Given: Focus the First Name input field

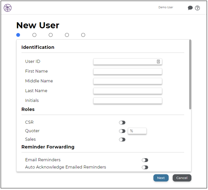Looking at the screenshot, I should [x=128, y=71].
